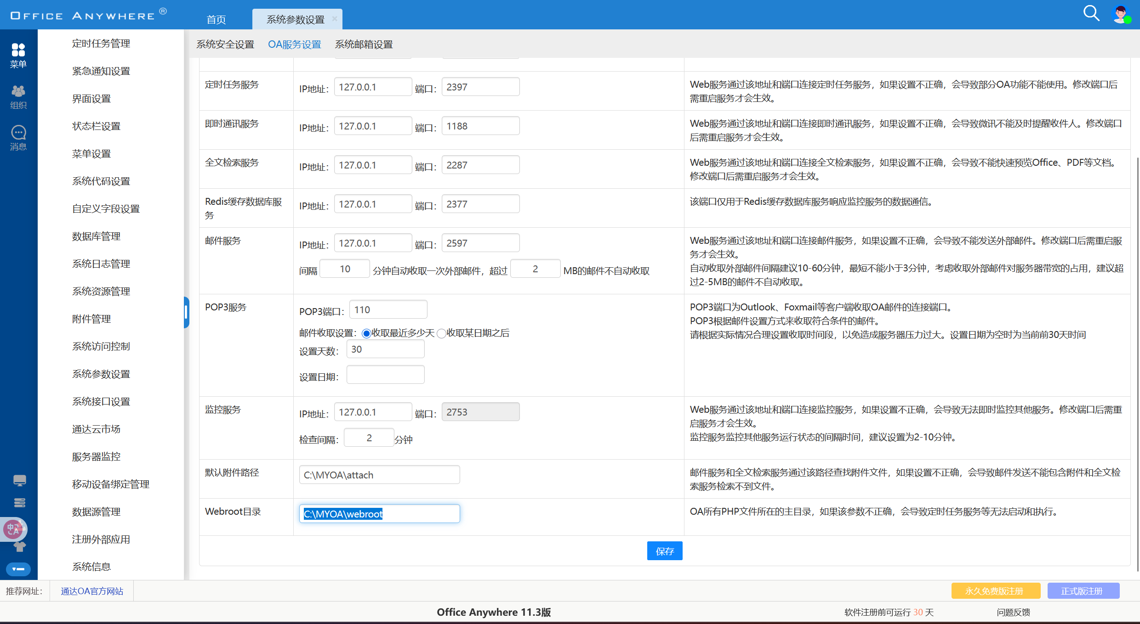
Task: Click the monitor desktop icon in sidebar
Action: tap(19, 481)
